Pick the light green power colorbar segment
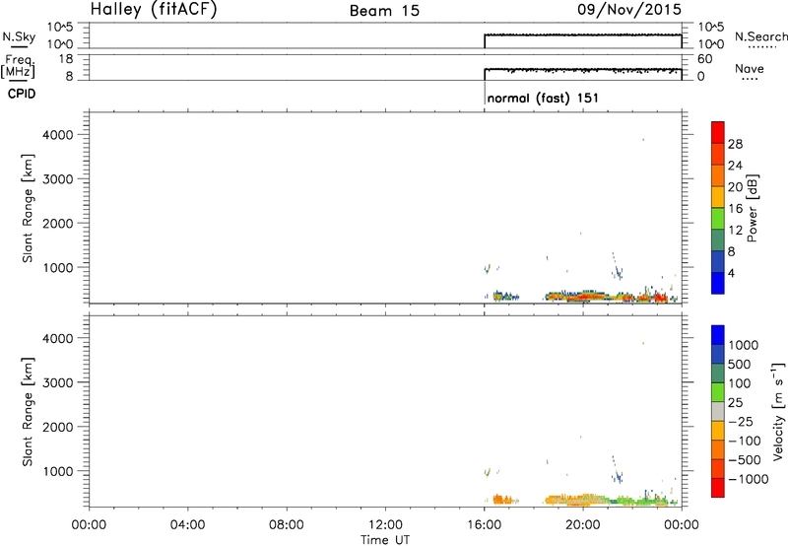788x546 pixels. click(x=718, y=219)
